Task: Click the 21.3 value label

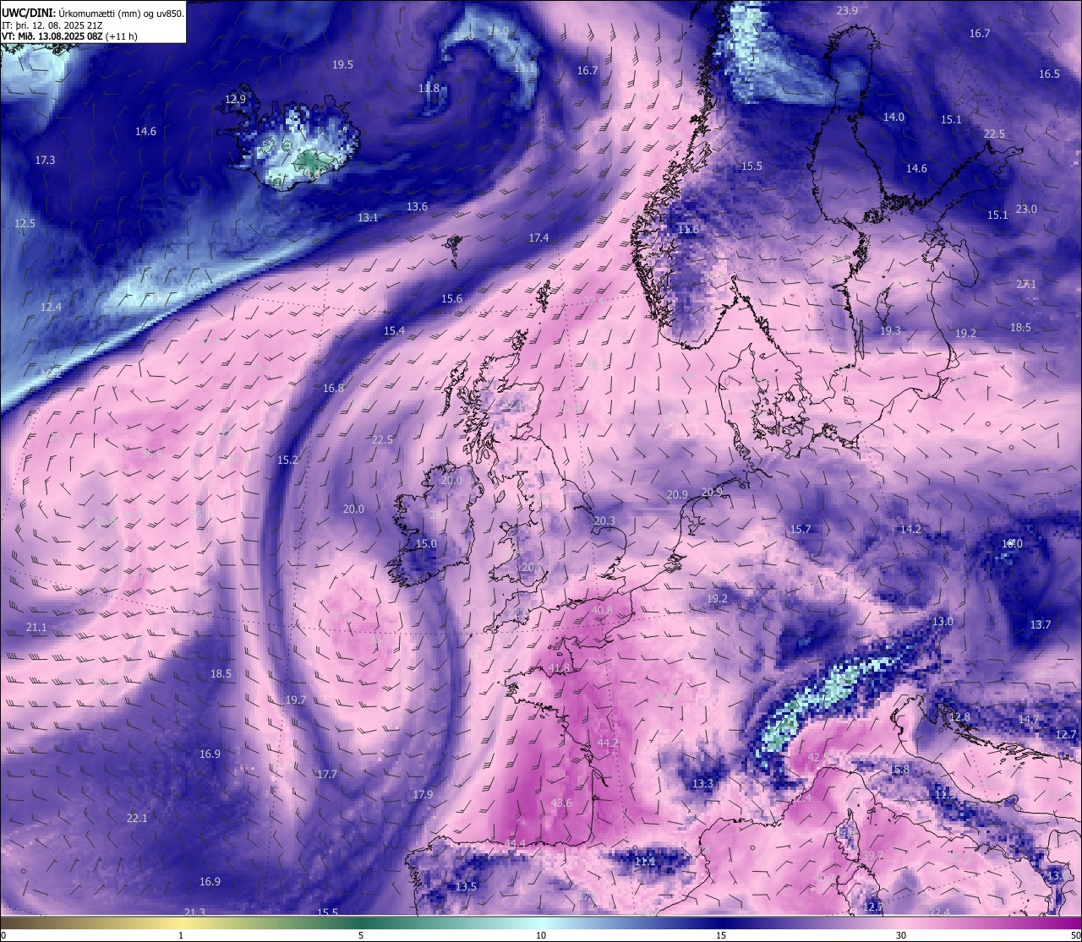Action: click(x=194, y=912)
